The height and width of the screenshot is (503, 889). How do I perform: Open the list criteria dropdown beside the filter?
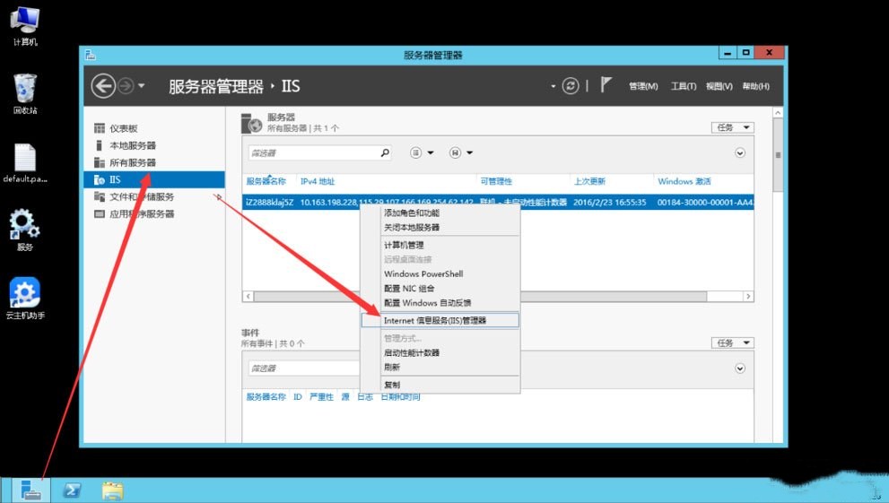click(421, 153)
